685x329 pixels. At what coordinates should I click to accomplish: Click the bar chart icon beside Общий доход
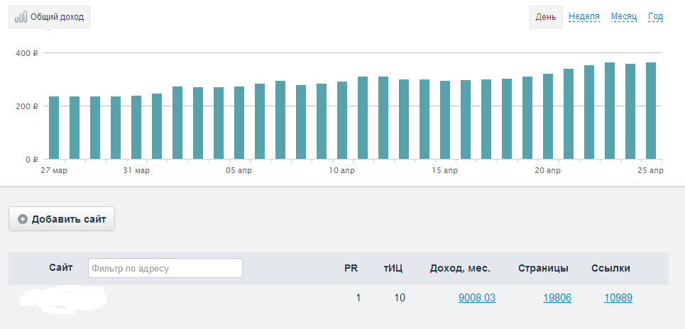click(21, 17)
